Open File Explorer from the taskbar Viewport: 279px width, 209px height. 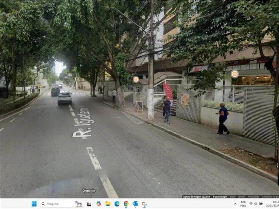108,204
